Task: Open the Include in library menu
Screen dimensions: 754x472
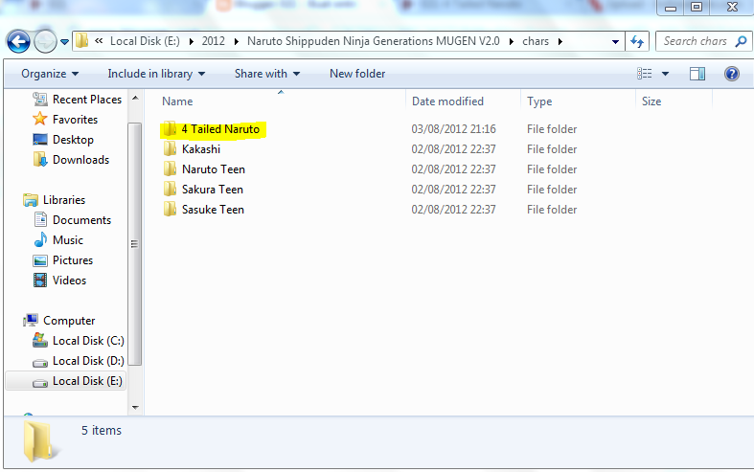Action: [156, 74]
